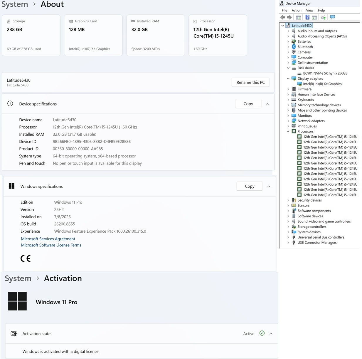
Task: Collapse the Display adapters tree node
Action: click(288, 78)
